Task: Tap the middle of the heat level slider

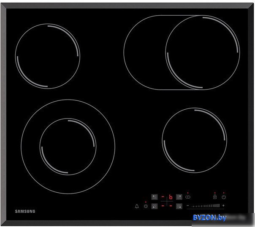Action: [x=205, y=206]
